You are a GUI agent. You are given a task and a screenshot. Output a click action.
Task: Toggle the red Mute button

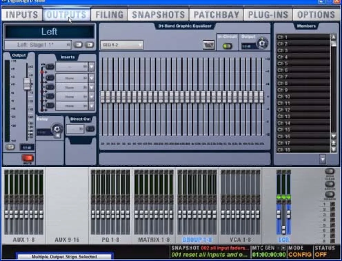[28, 158]
